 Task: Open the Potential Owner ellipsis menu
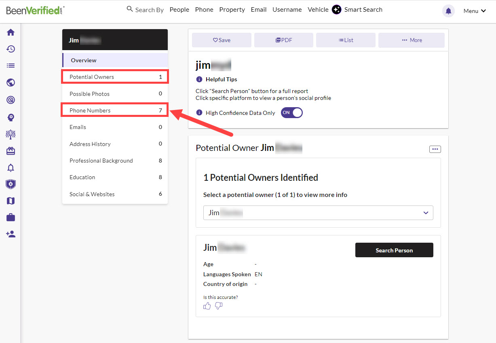435,149
